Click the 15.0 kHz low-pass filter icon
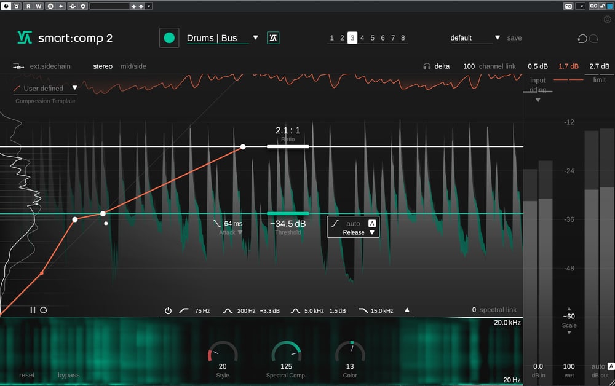615x386 pixels. [x=363, y=311]
